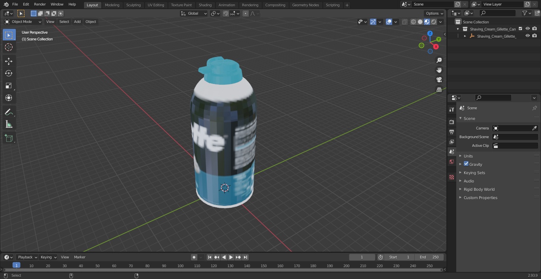Expand the Custom Properties panel

point(480,197)
